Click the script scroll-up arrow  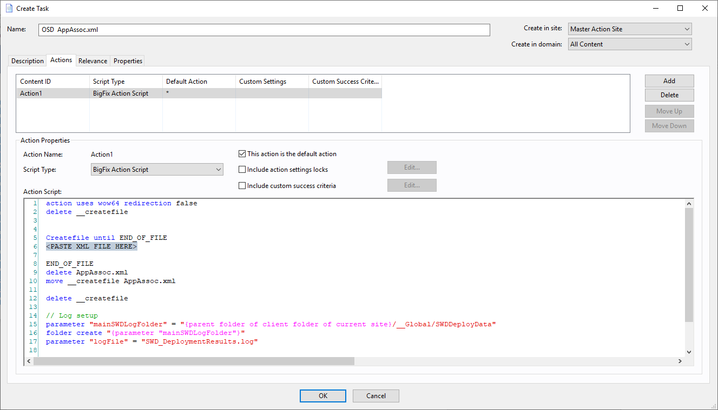click(x=689, y=204)
